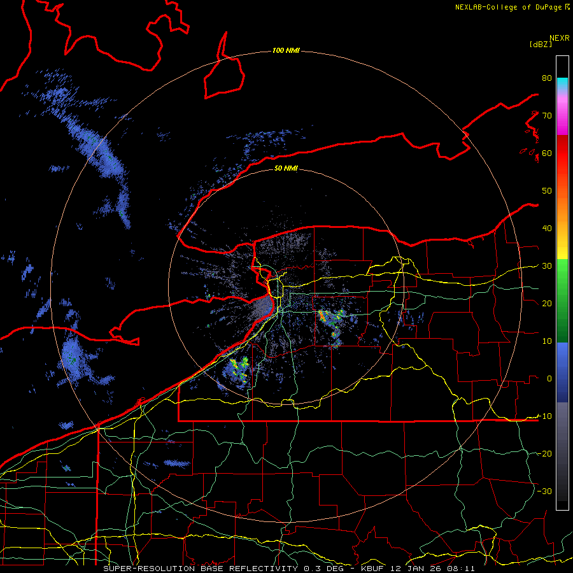Click the -30 value on the dBZ scale

(x=544, y=491)
